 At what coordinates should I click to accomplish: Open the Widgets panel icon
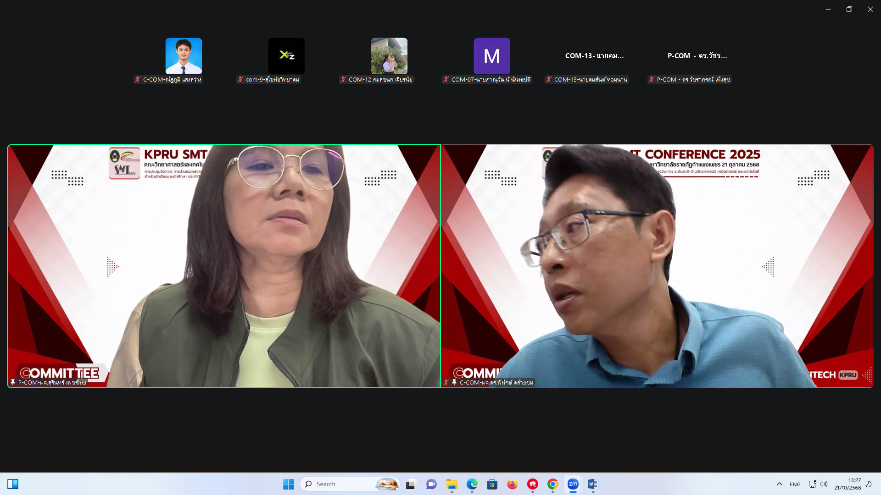pyautogui.click(x=13, y=484)
